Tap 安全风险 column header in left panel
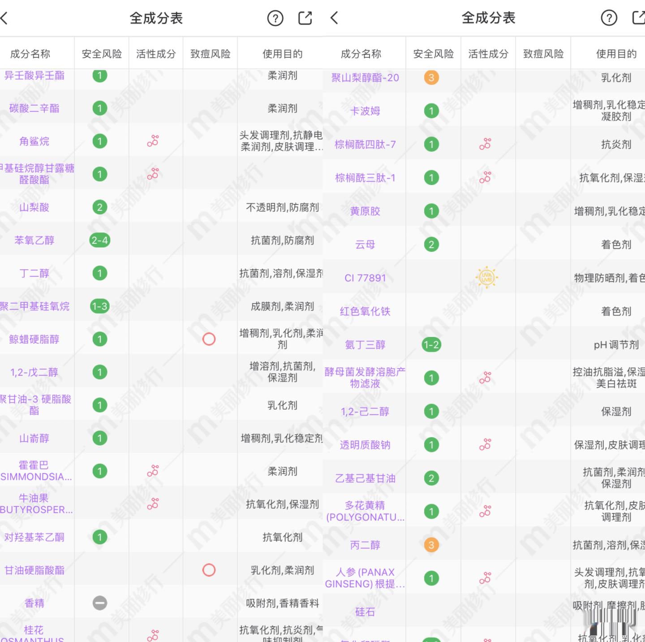This screenshot has width=645, height=642. pyautogui.click(x=102, y=54)
